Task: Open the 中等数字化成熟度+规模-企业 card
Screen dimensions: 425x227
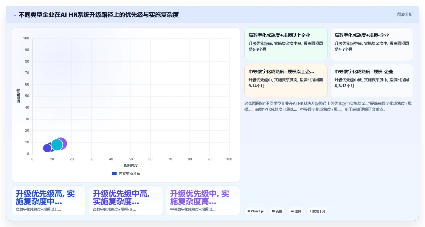Action: (x=372, y=81)
